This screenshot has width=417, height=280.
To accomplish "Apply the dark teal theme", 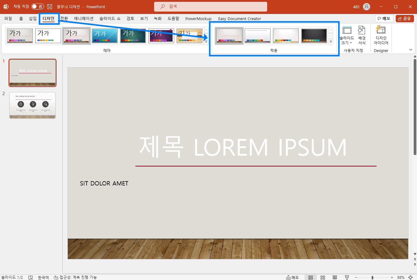I will pos(133,36).
